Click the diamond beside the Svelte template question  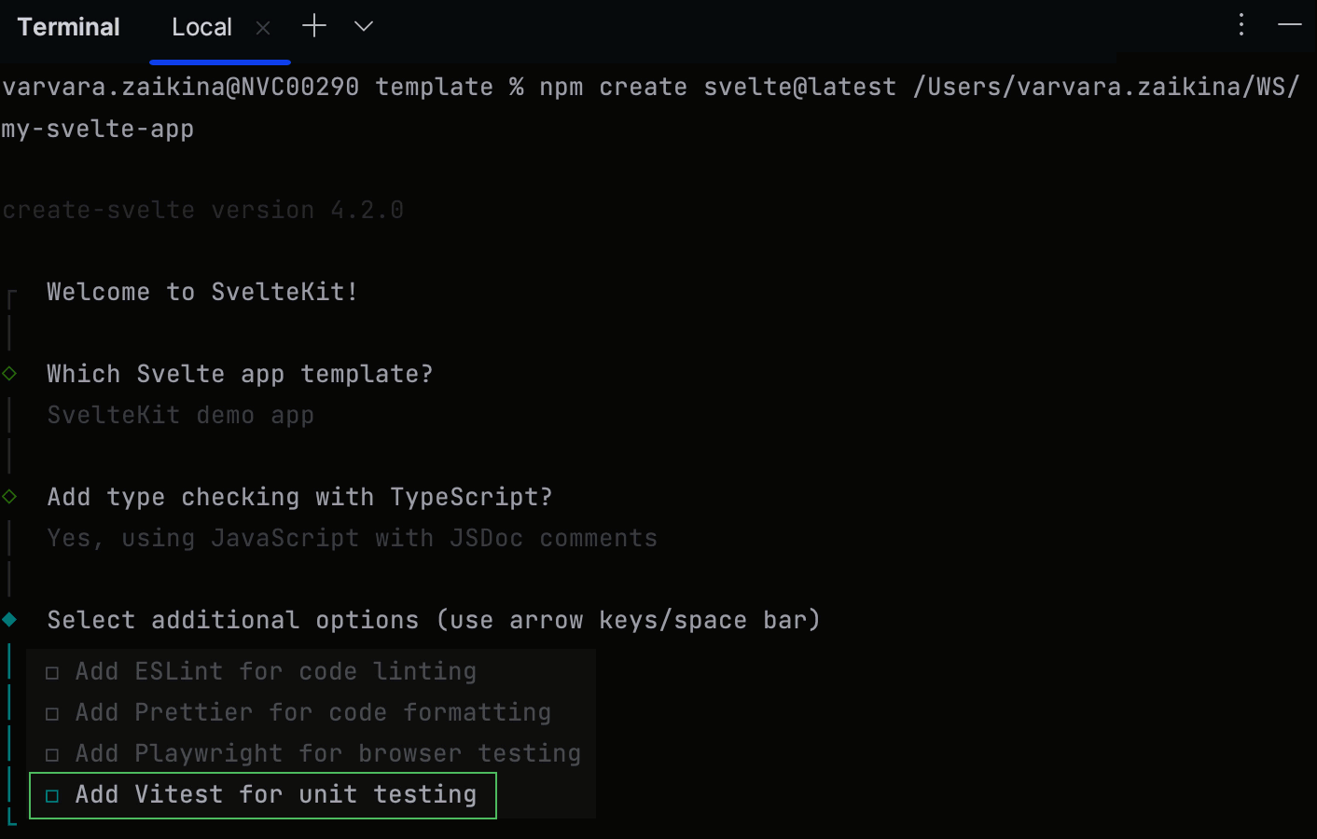click(9, 373)
